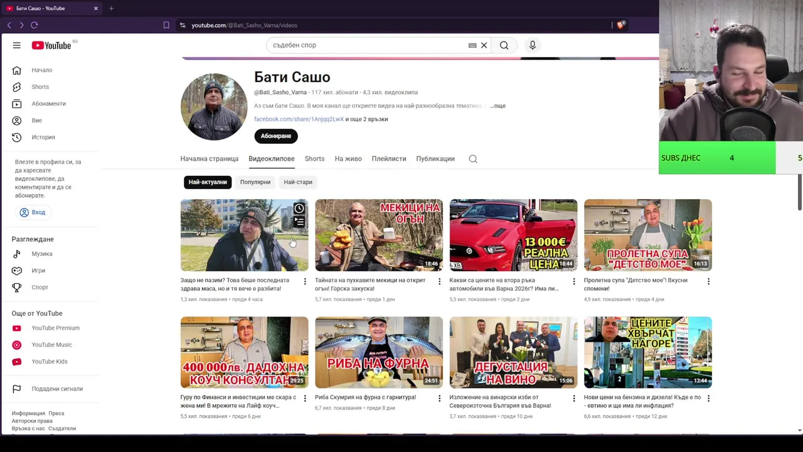Open the on-screen keyboard in search box
Screen dimensions: 803x452
472,45
